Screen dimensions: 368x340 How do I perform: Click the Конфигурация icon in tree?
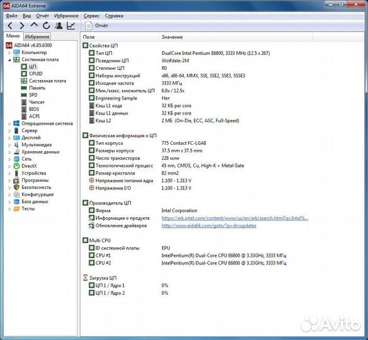point(16,195)
